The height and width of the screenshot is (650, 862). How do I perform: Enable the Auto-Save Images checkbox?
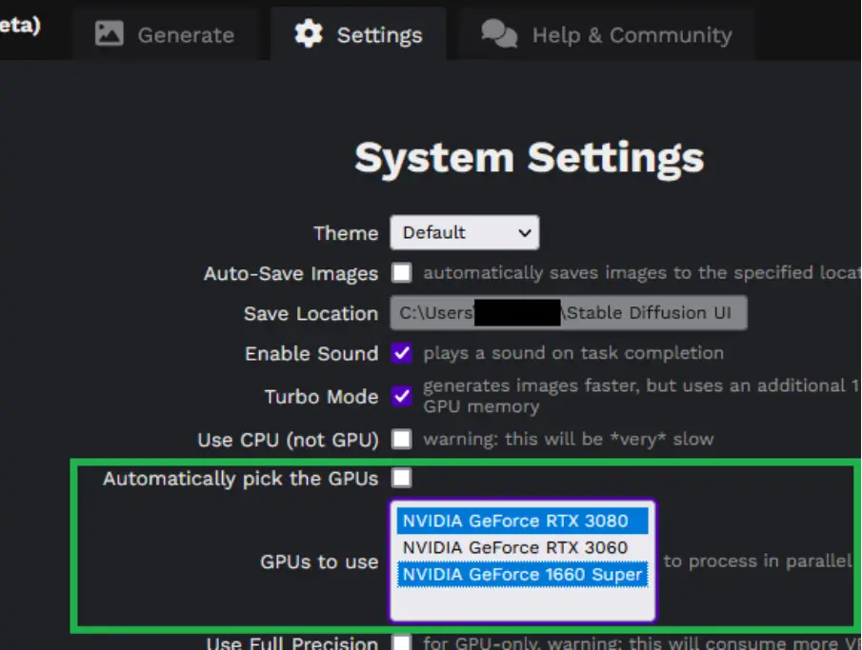402,273
